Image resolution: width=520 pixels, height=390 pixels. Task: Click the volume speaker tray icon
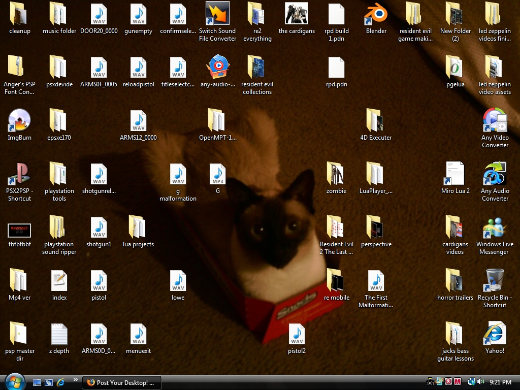(481, 382)
